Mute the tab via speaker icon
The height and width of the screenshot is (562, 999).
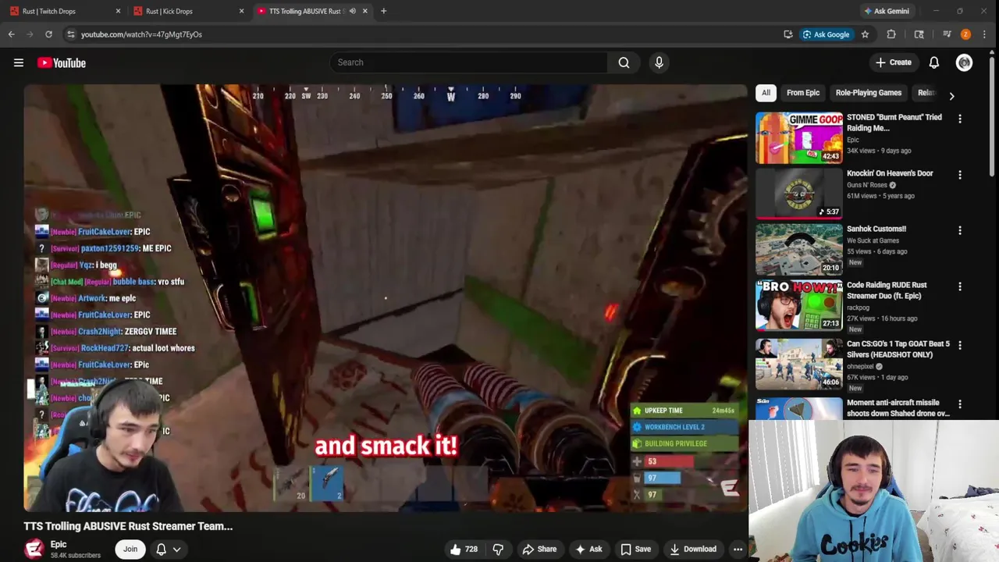pyautogui.click(x=352, y=11)
